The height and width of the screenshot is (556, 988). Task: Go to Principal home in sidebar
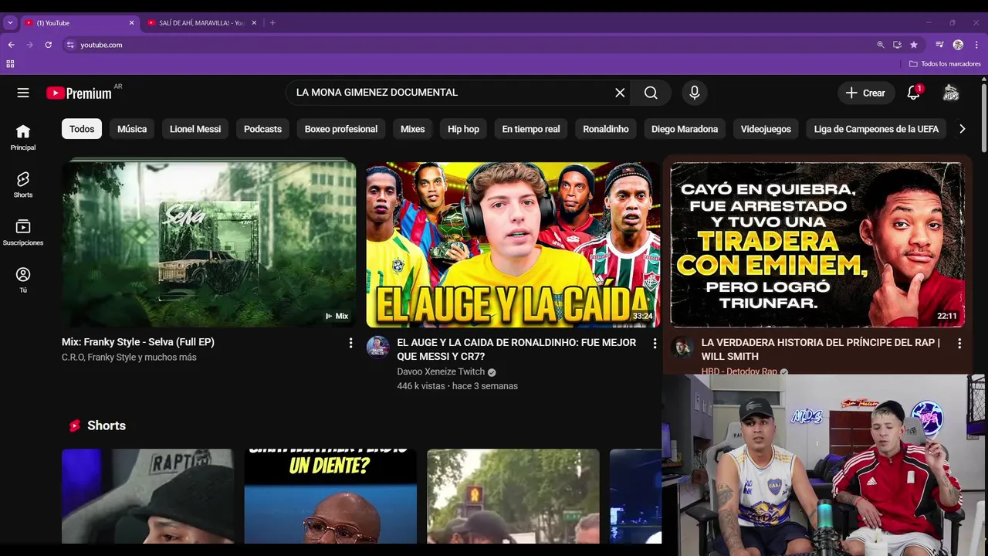23,137
